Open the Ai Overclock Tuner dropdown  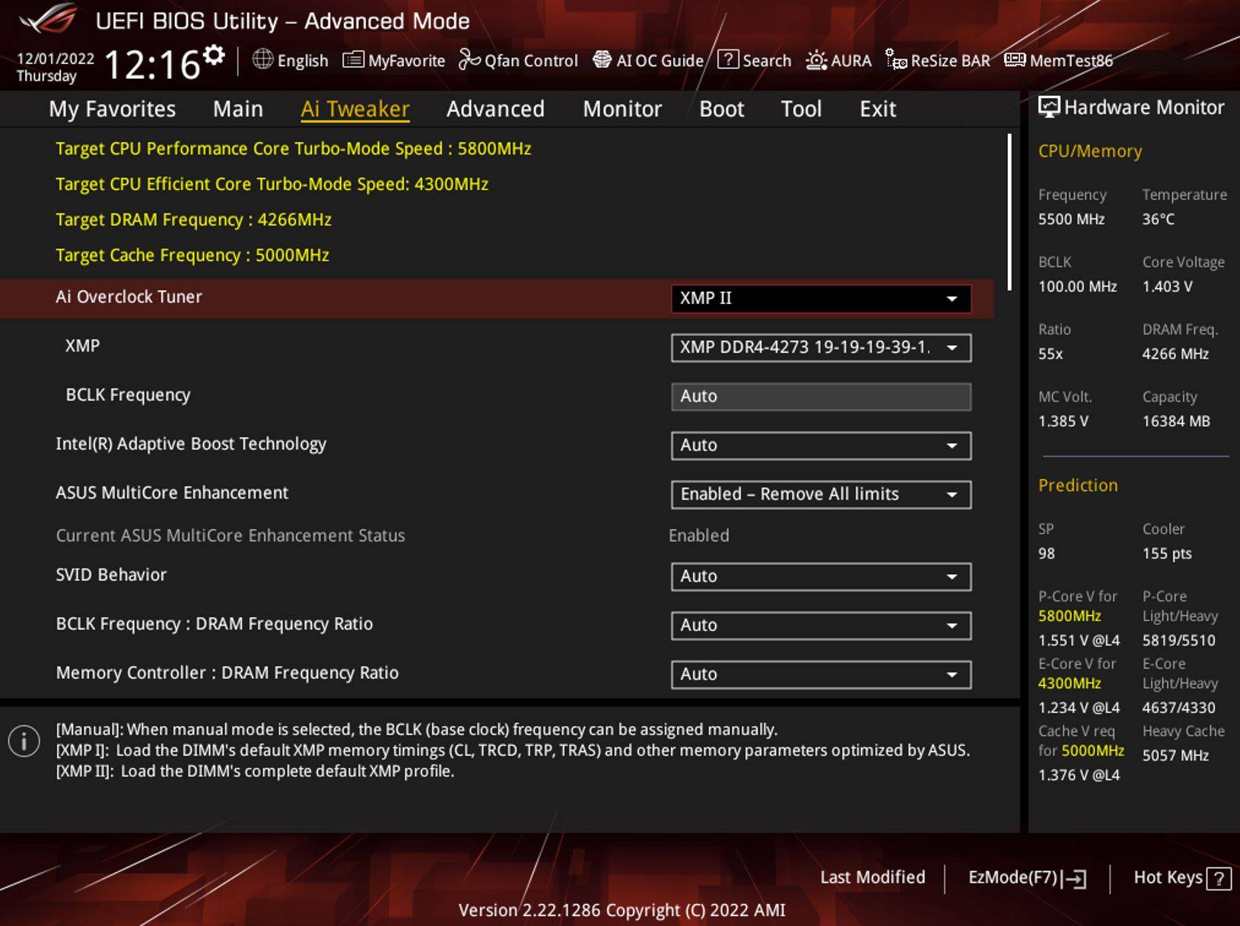click(x=820, y=298)
